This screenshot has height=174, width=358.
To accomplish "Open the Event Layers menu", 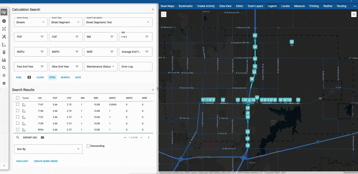I will 255,6.
